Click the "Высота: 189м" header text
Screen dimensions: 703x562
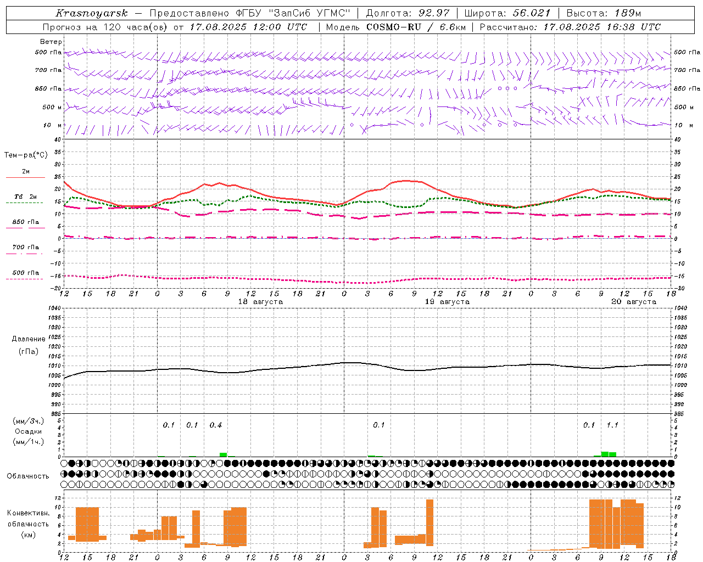pos(604,13)
